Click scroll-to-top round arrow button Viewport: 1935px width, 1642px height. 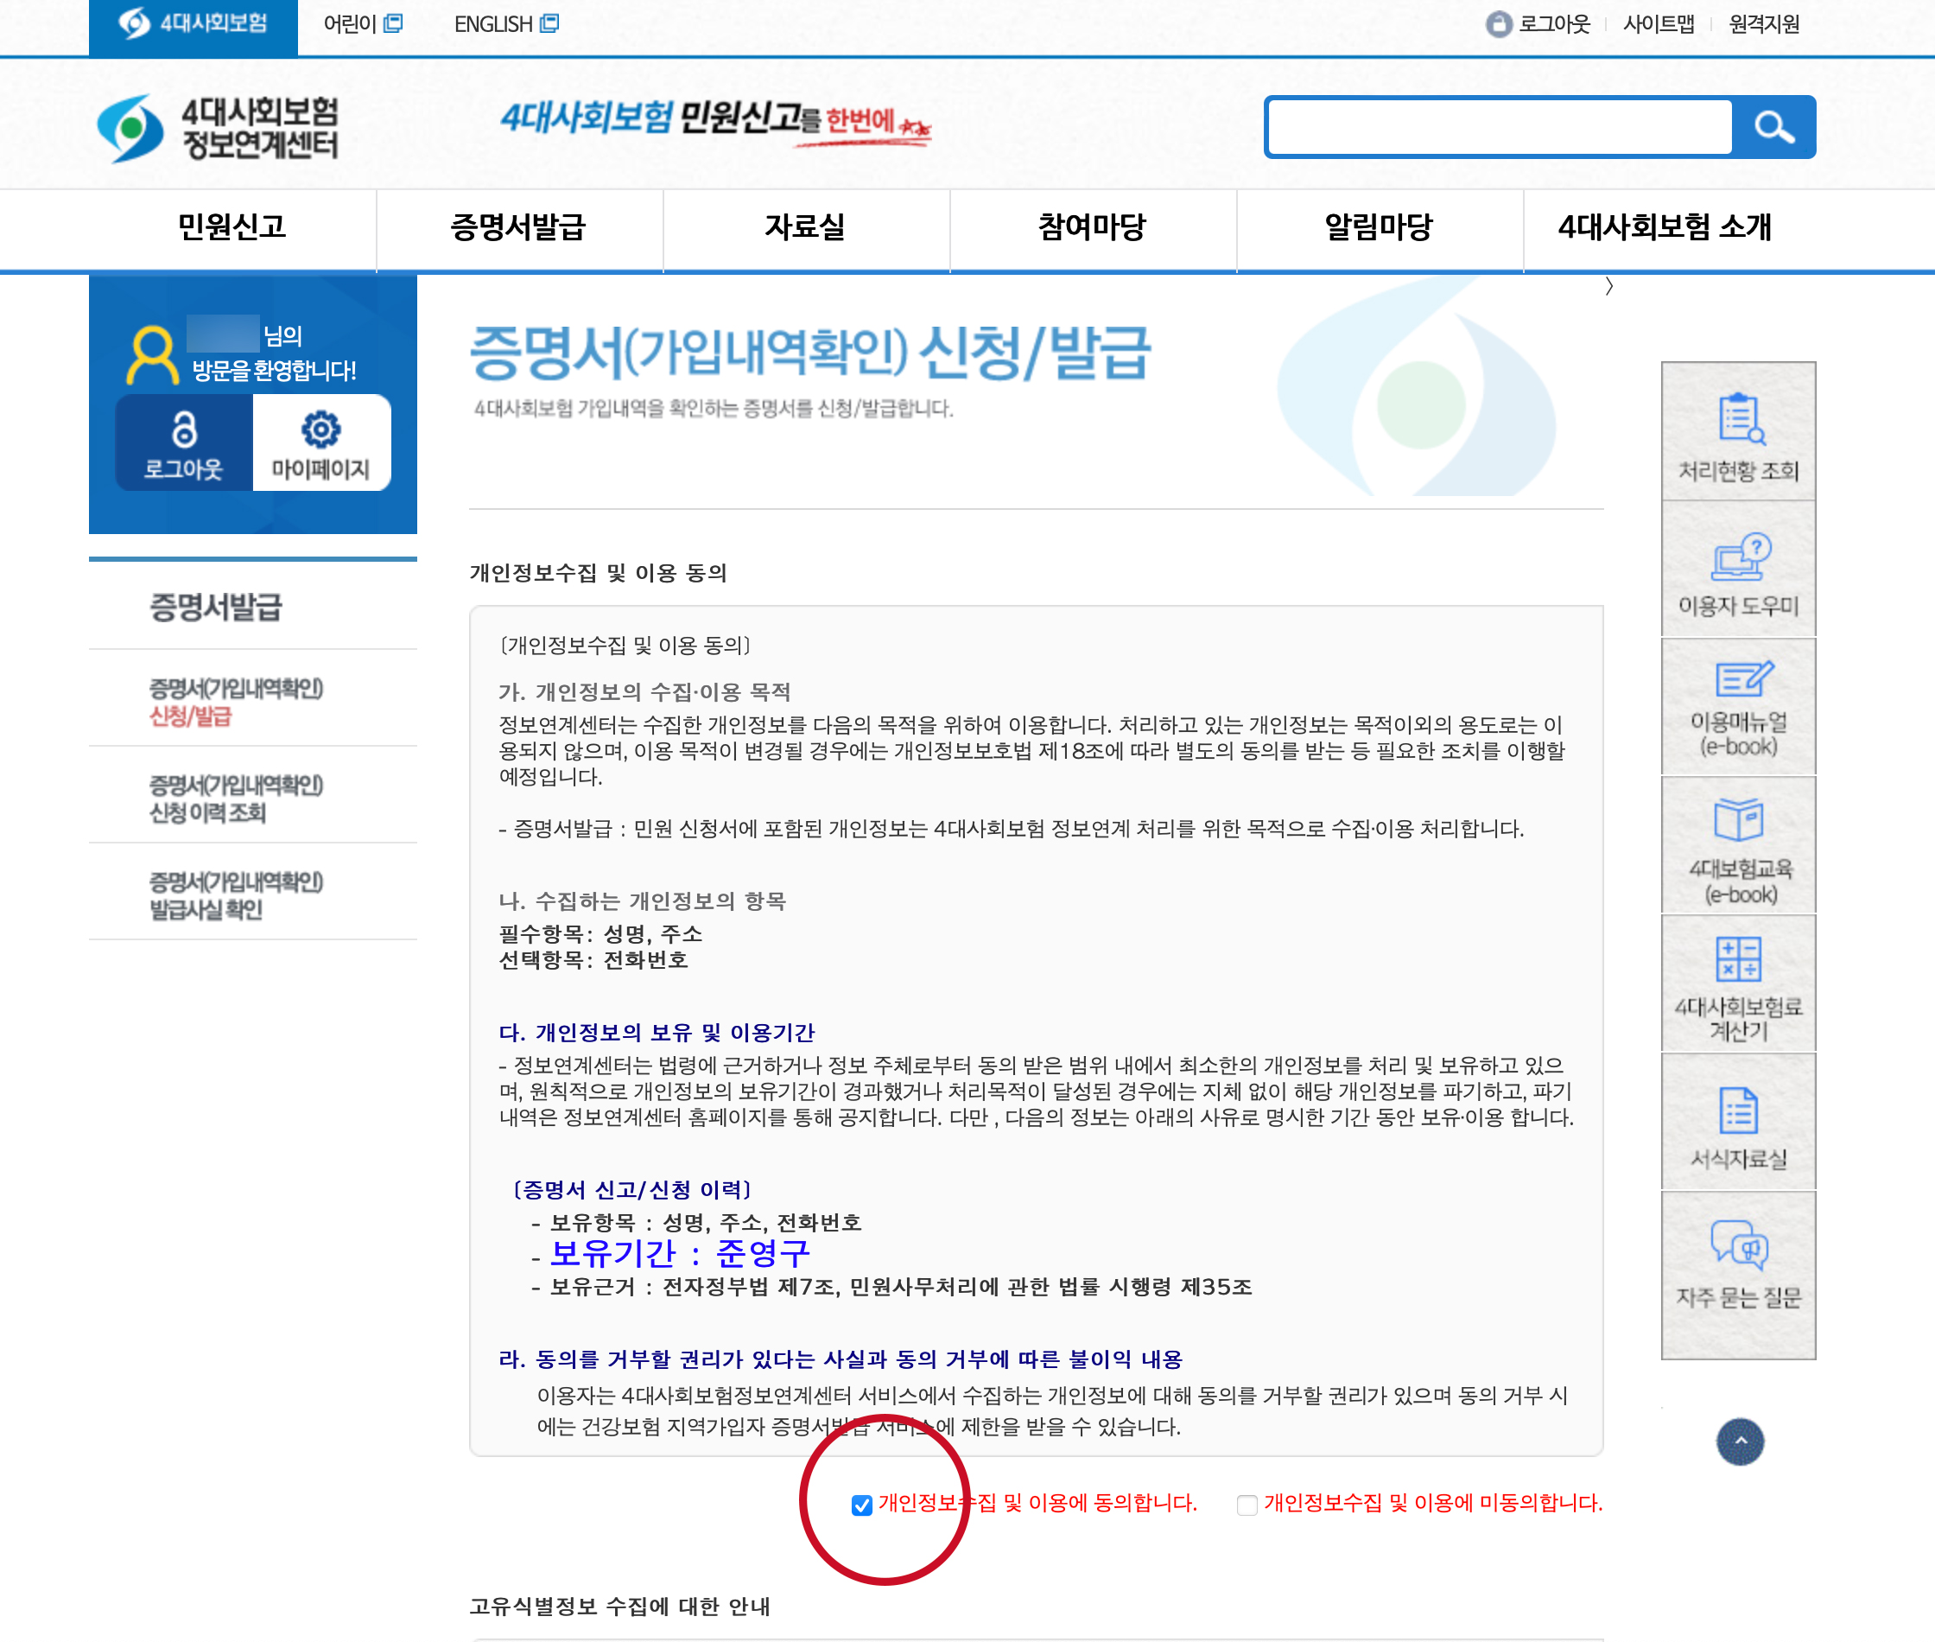click(1739, 1441)
